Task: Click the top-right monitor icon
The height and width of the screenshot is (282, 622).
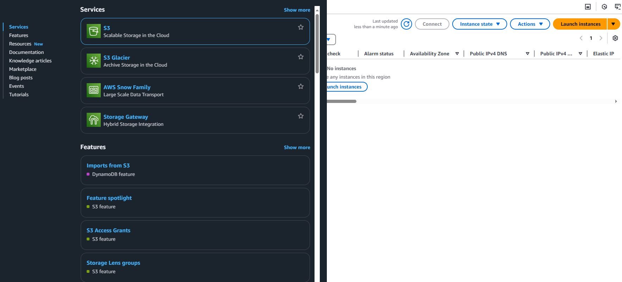Action: [x=618, y=7]
